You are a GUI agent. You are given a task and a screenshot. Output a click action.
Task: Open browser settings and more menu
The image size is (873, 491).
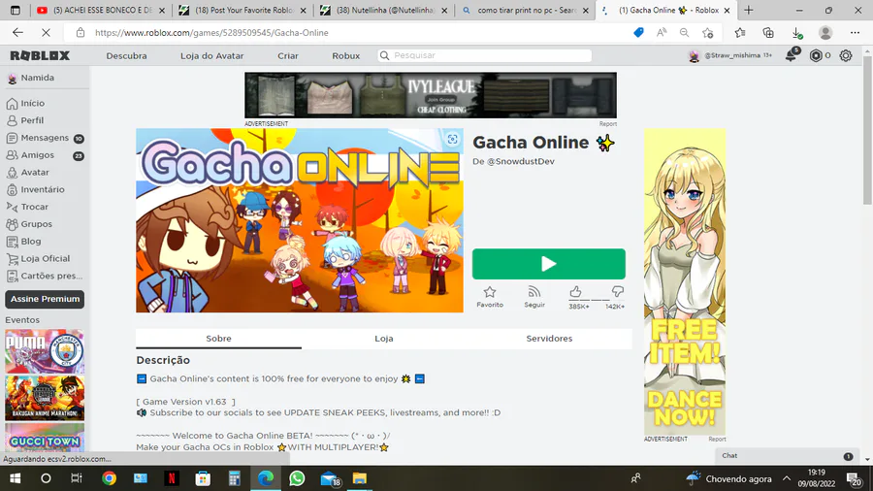[856, 33]
